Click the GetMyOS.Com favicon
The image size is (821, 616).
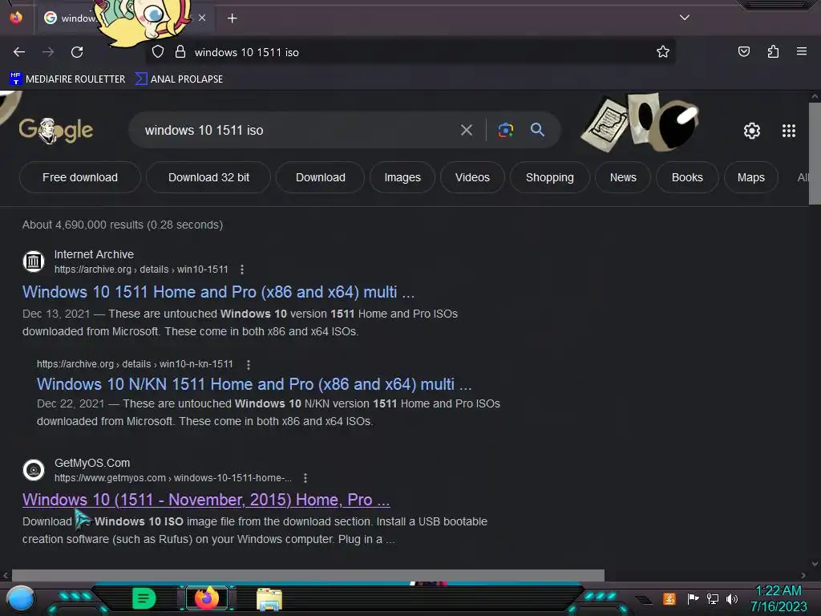34,469
